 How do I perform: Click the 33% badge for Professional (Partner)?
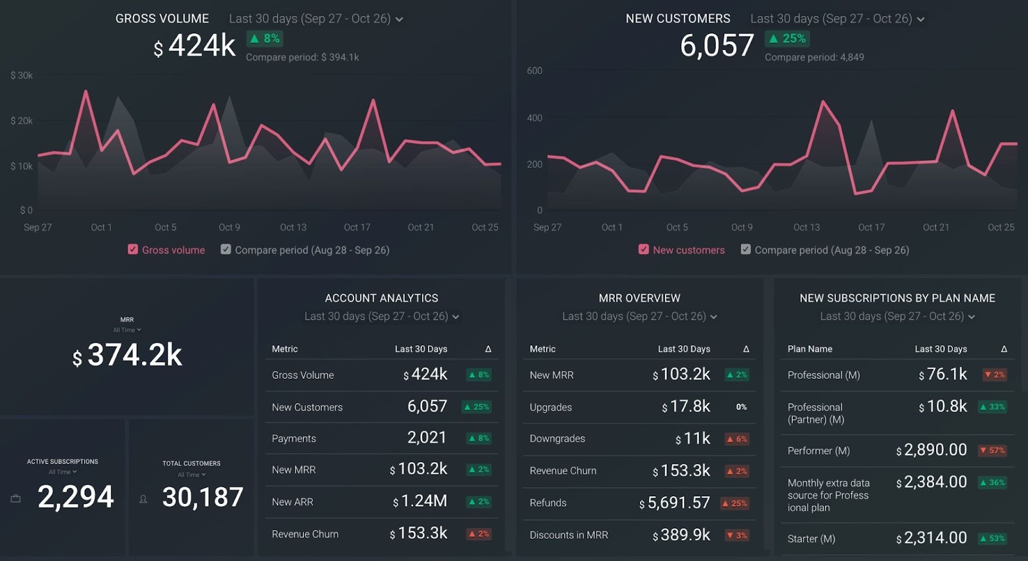coord(993,407)
